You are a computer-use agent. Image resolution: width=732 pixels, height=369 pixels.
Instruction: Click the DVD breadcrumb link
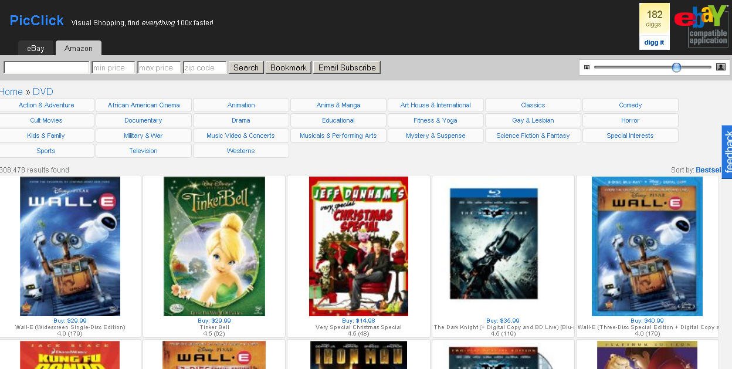coord(43,92)
